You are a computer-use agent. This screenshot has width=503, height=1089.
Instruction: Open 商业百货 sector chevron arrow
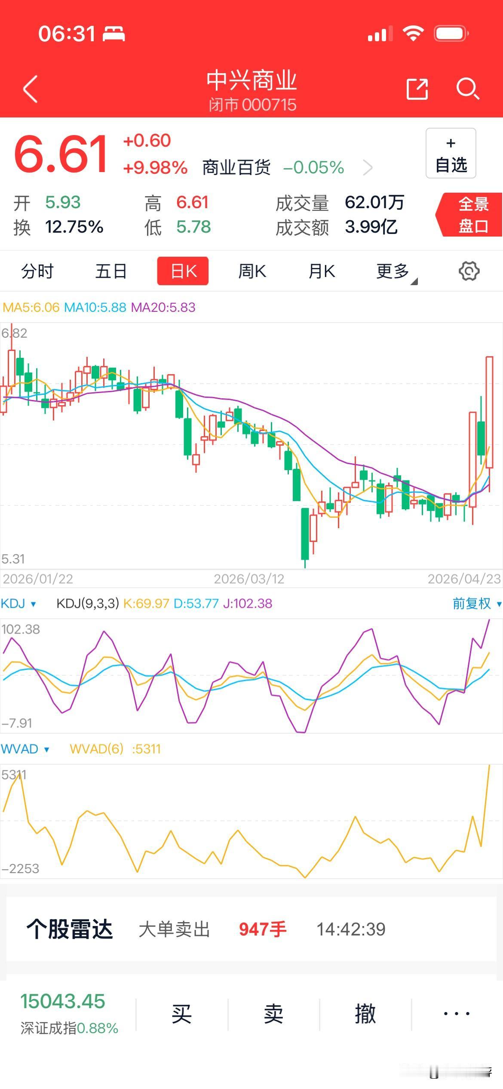point(368,167)
